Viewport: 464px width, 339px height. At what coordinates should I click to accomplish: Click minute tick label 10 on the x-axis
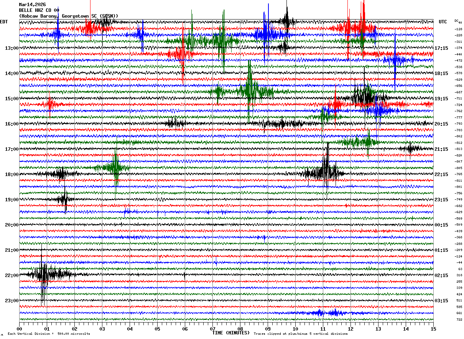[x=295, y=328]
